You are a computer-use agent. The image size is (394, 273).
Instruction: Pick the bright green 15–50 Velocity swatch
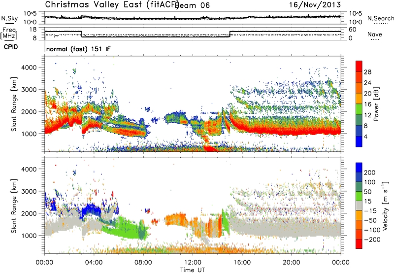[x=359, y=196]
